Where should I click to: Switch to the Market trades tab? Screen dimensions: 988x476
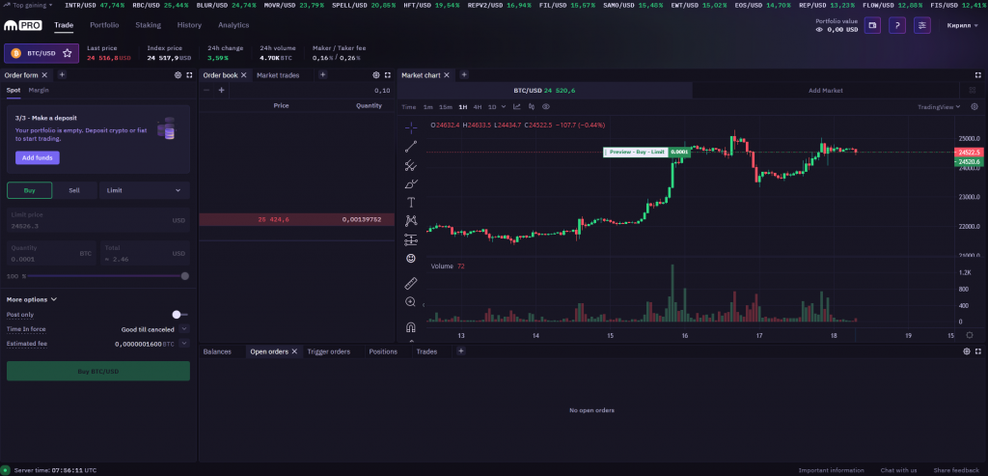(x=278, y=74)
